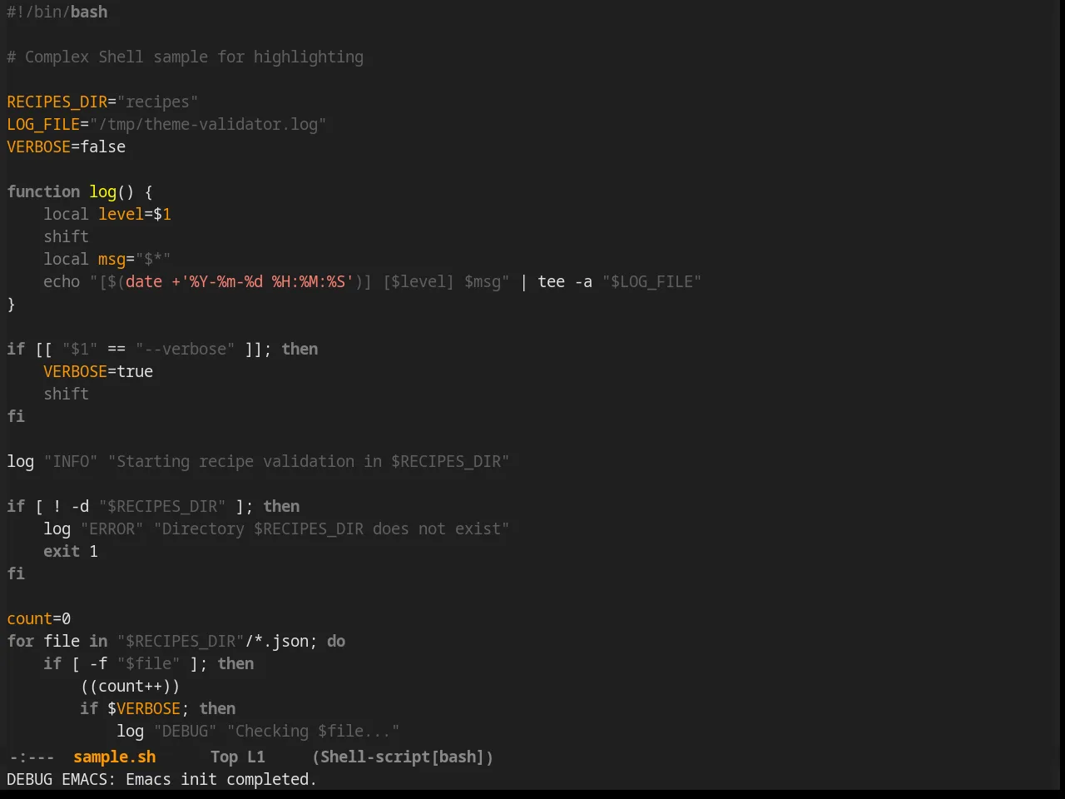
Task: Click the 'if $VERBOSE; then' line
Action: click(157, 708)
